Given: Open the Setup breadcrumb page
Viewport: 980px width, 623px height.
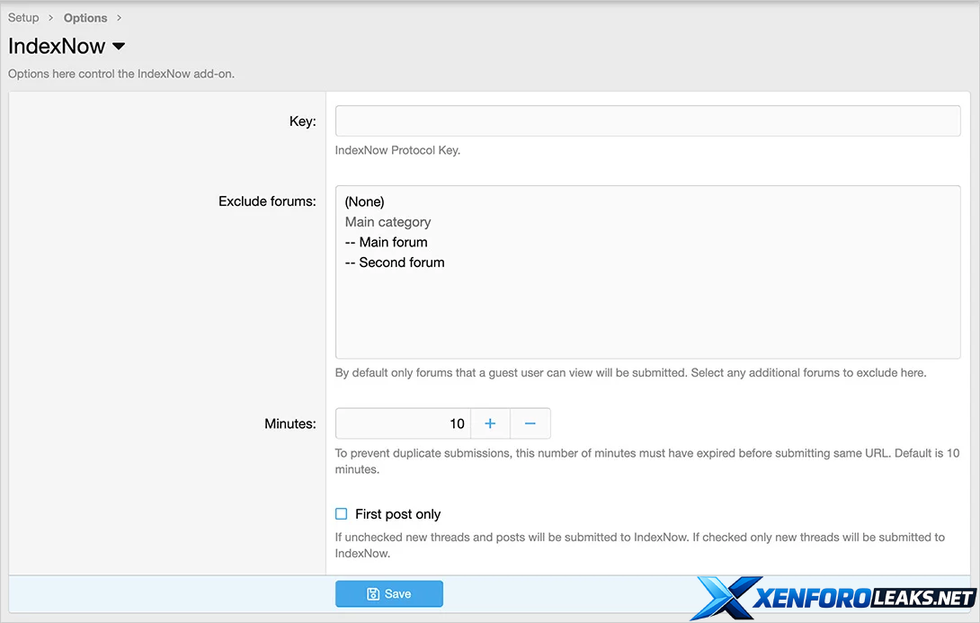Looking at the screenshot, I should pos(23,17).
